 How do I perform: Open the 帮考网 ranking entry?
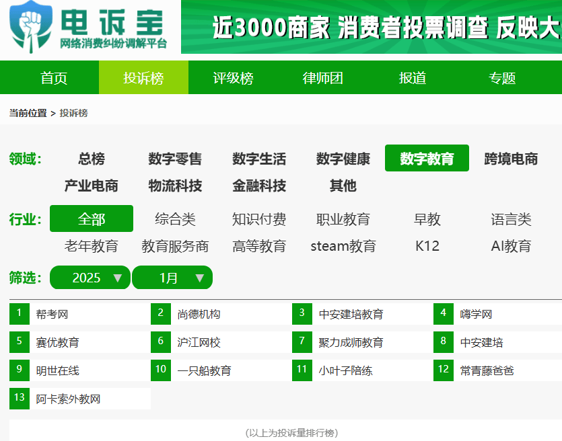pyautogui.click(x=52, y=314)
